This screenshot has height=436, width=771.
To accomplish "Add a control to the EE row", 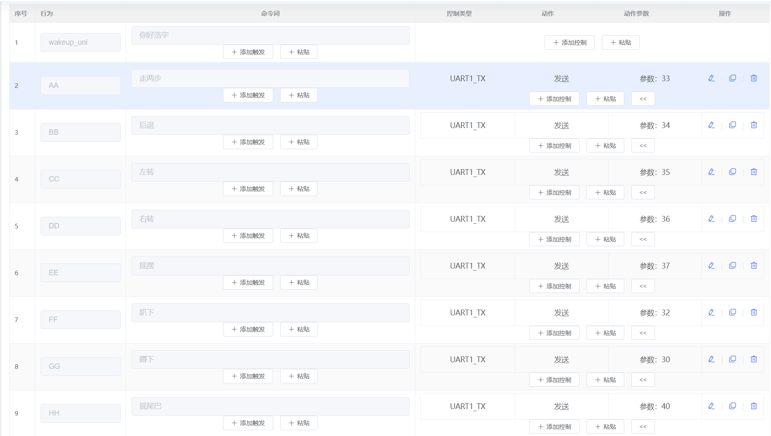I will coord(554,286).
